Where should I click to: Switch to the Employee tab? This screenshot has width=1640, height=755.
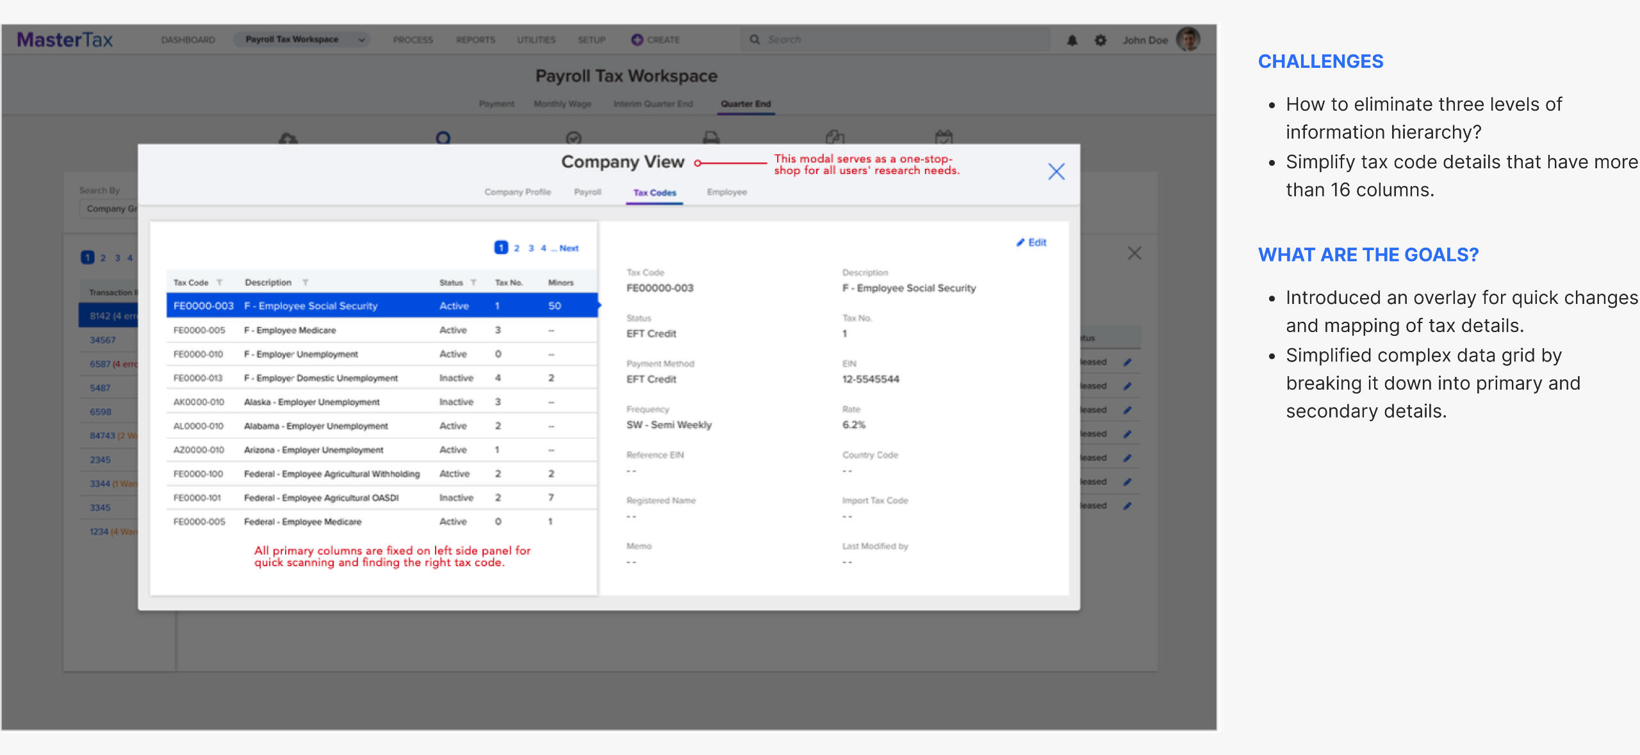[726, 192]
